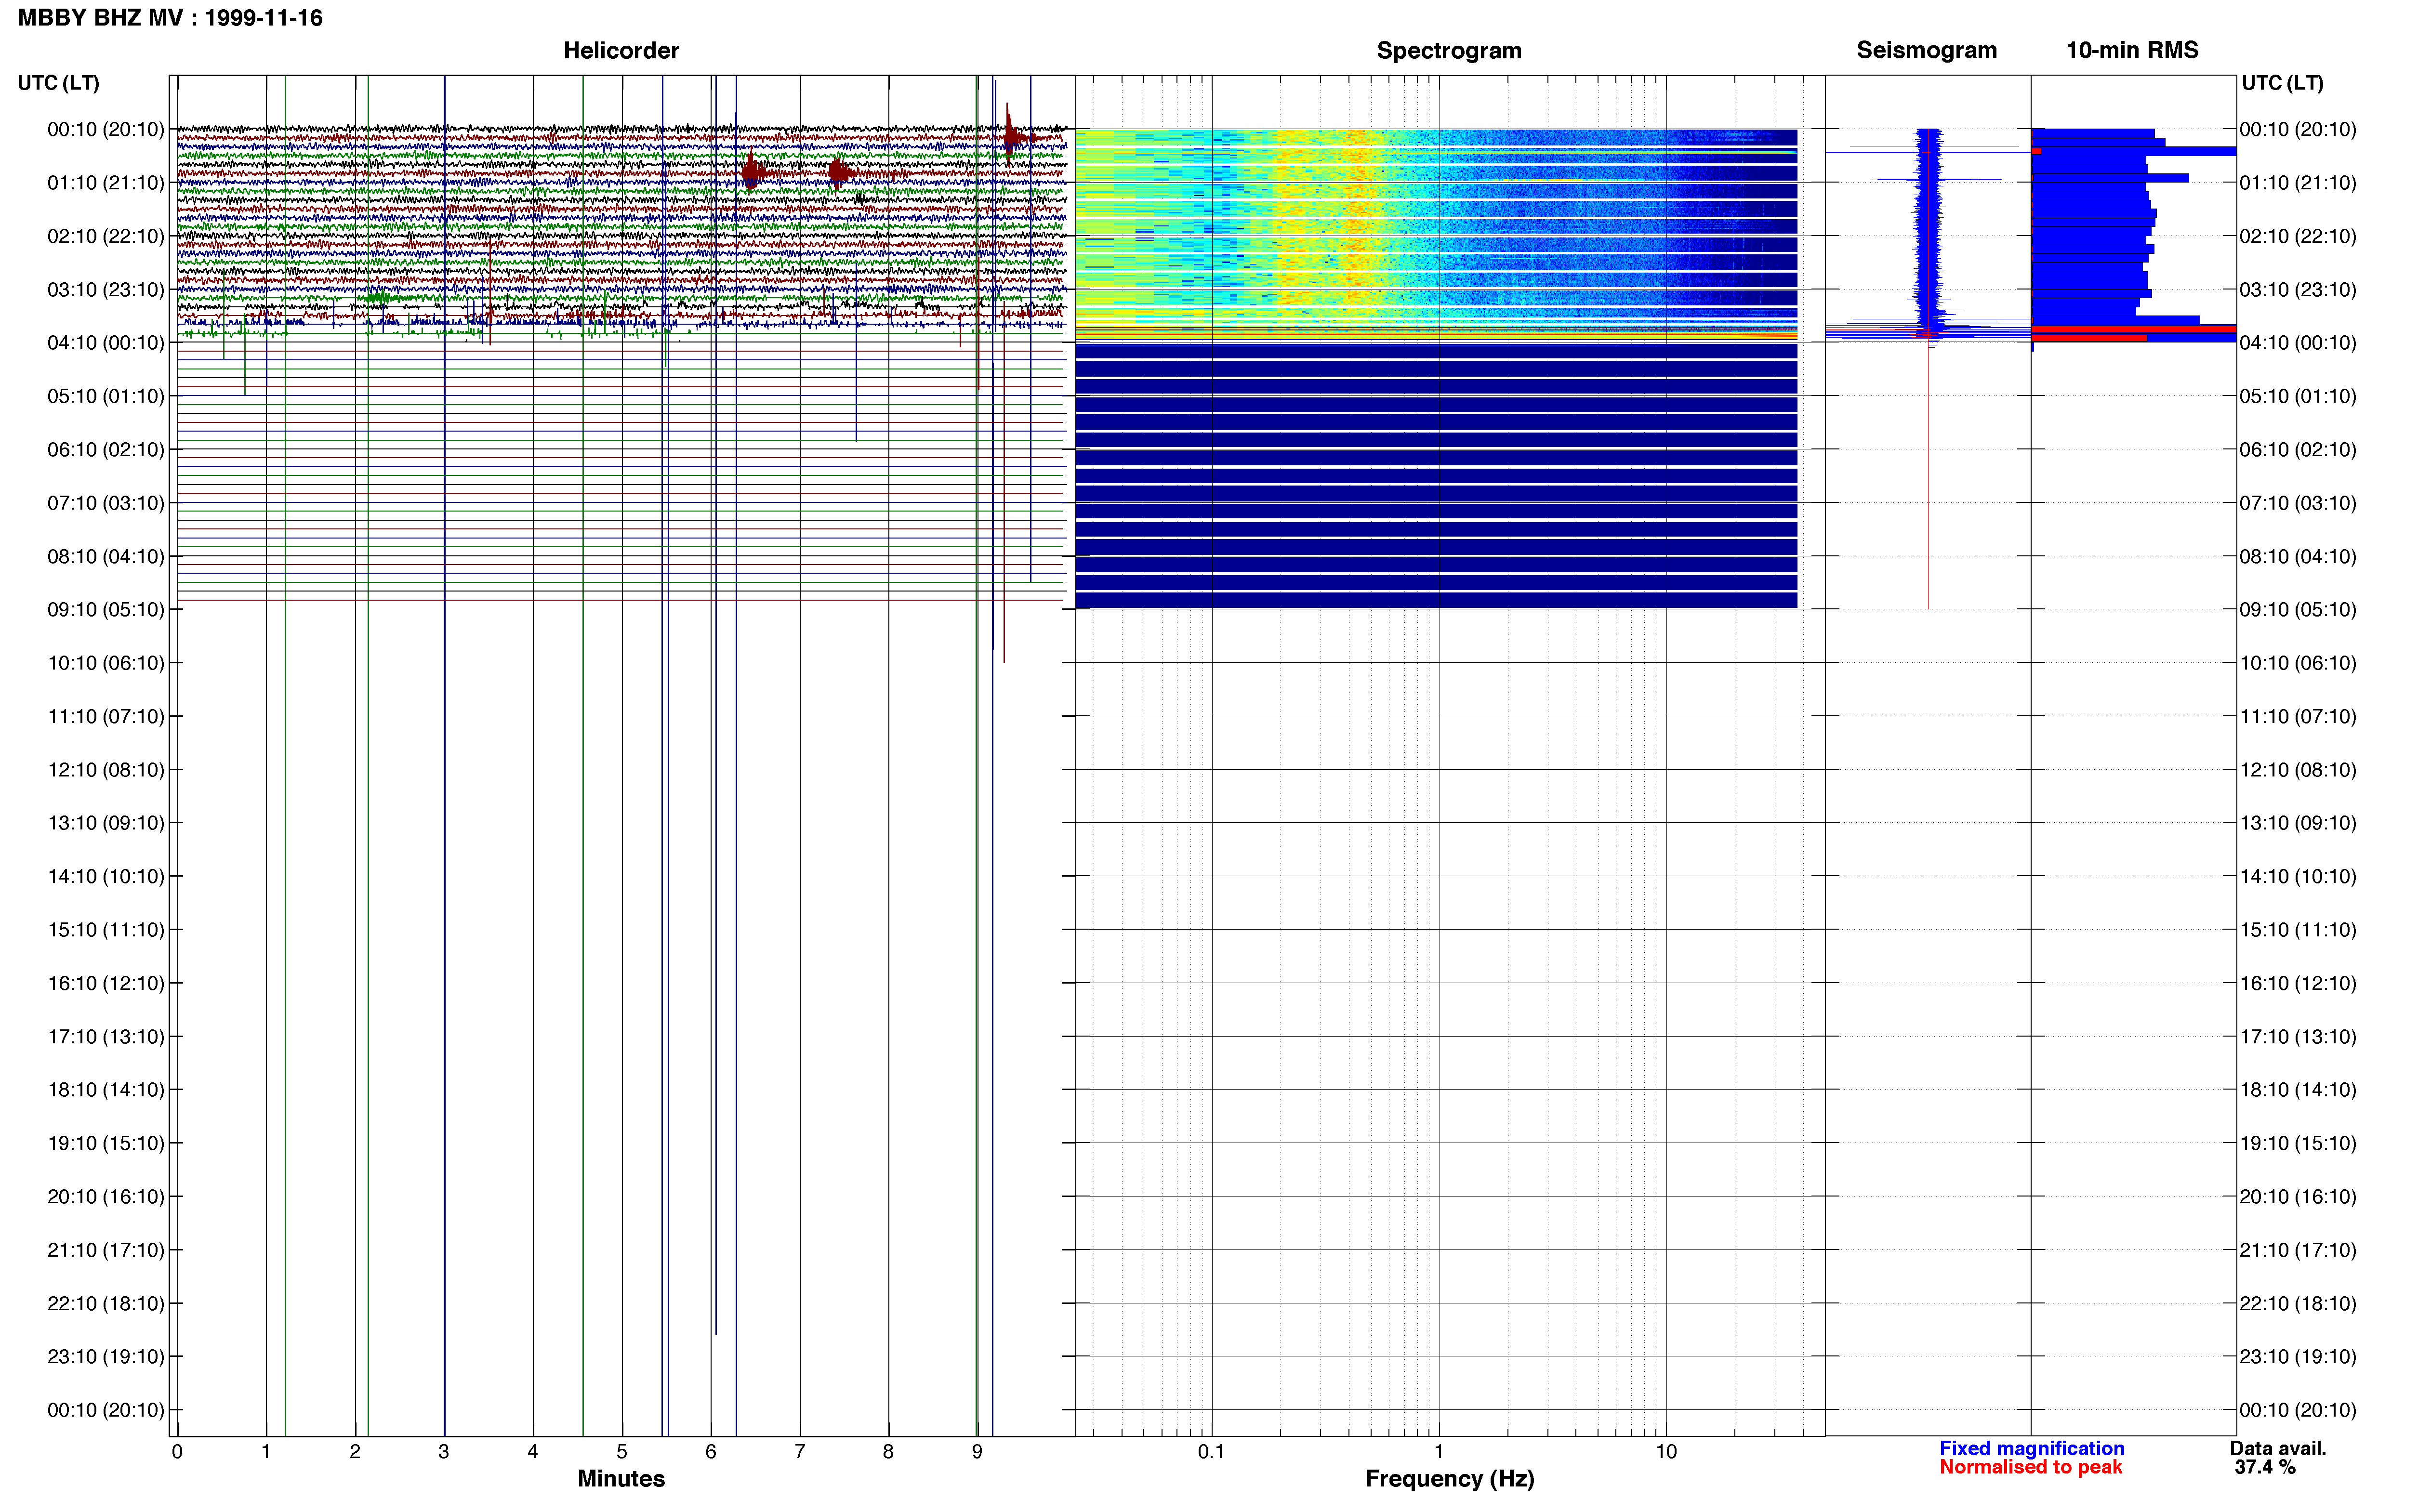Click the 'UTC (LT)' label beside the RMS panel

point(2282,83)
